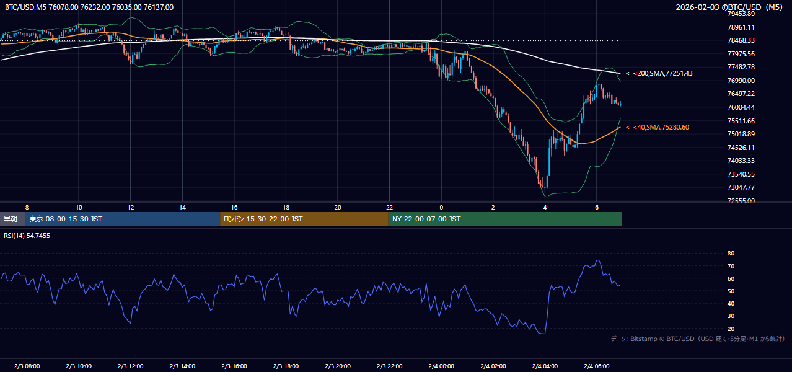The height and width of the screenshot is (372, 792).
Task: Click the 2/4 06:00 time axis label
Action: (597, 366)
